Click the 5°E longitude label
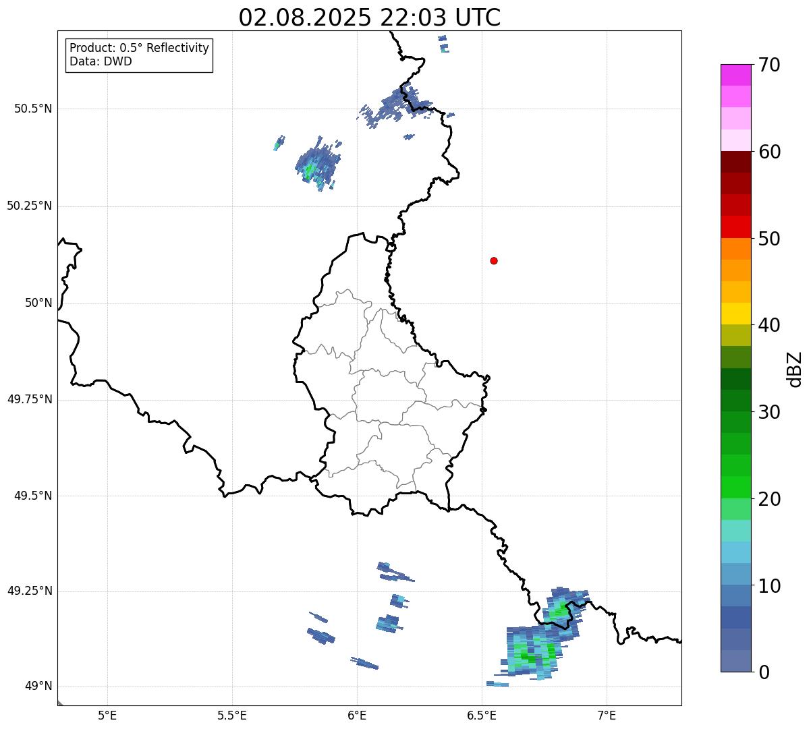 107,716
